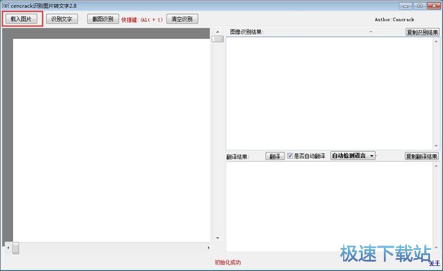The height and width of the screenshot is (271, 443).
Task: Click the 翻译 translate button
Action: click(x=275, y=156)
